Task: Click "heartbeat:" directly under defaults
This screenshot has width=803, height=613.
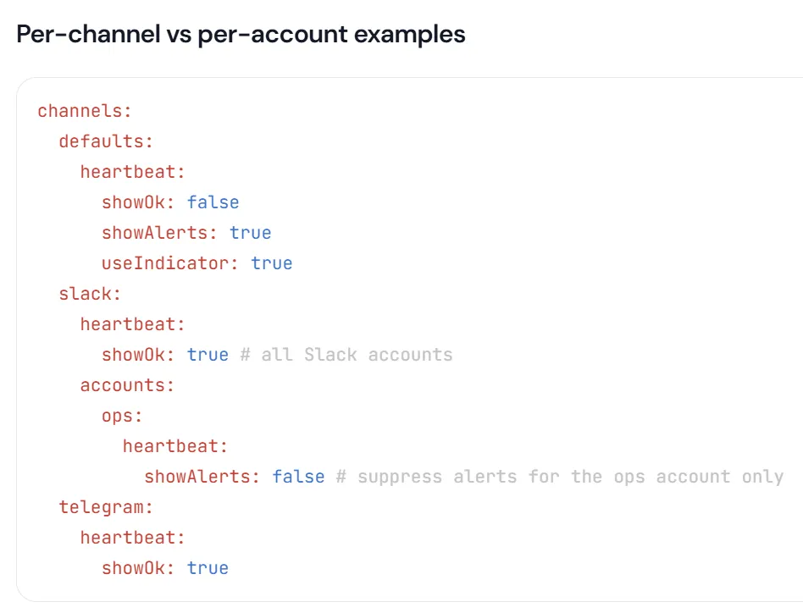Action: click(x=132, y=172)
